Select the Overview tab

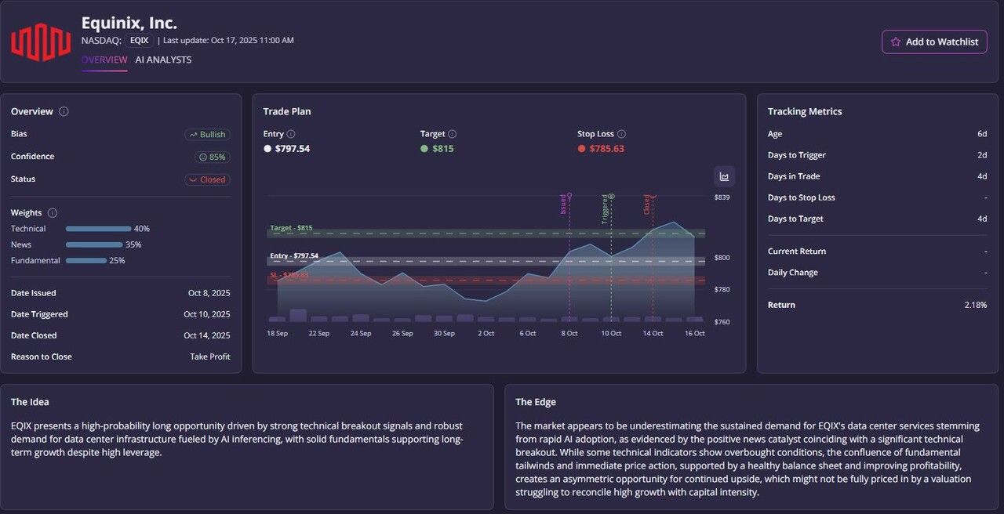pyautogui.click(x=104, y=60)
